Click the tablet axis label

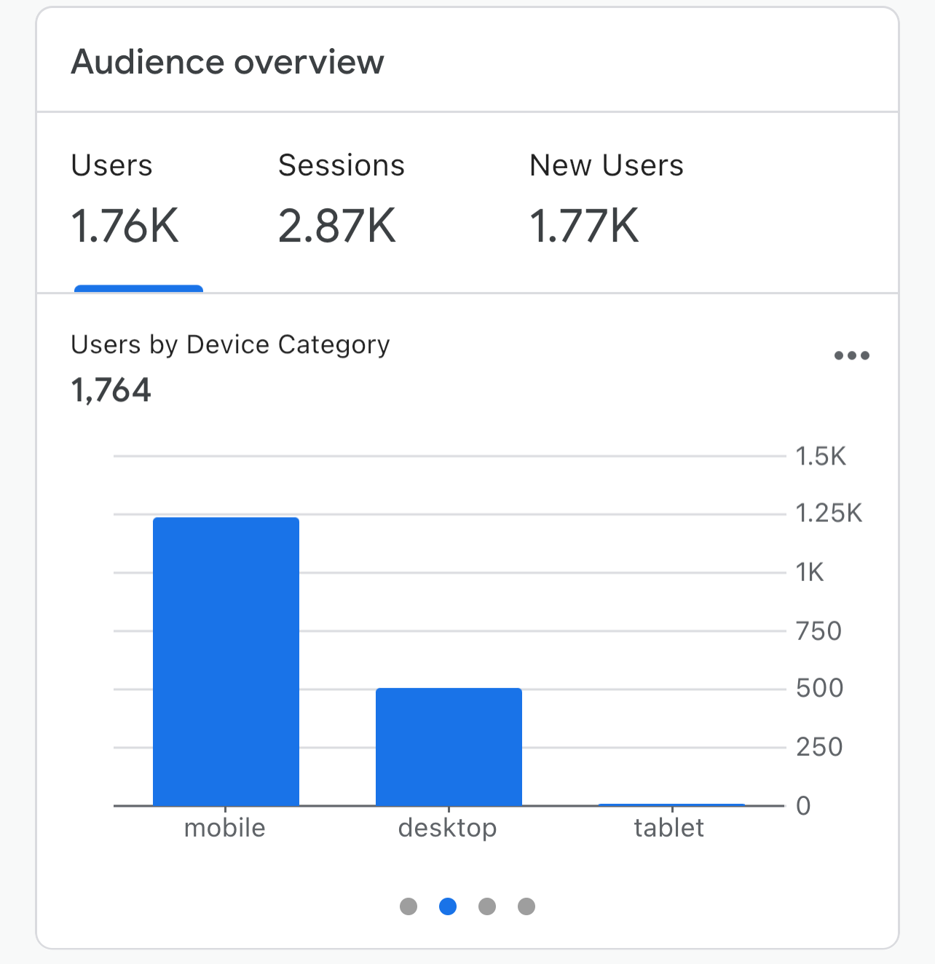(669, 828)
